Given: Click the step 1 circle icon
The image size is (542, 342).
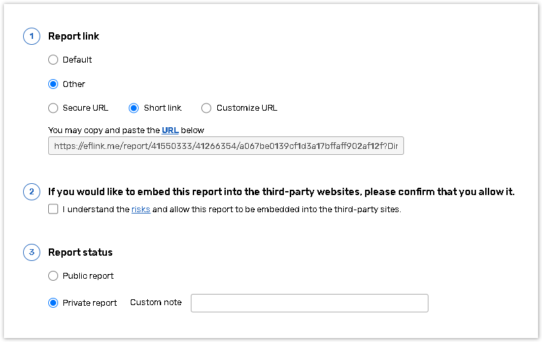Looking at the screenshot, I should pos(31,36).
